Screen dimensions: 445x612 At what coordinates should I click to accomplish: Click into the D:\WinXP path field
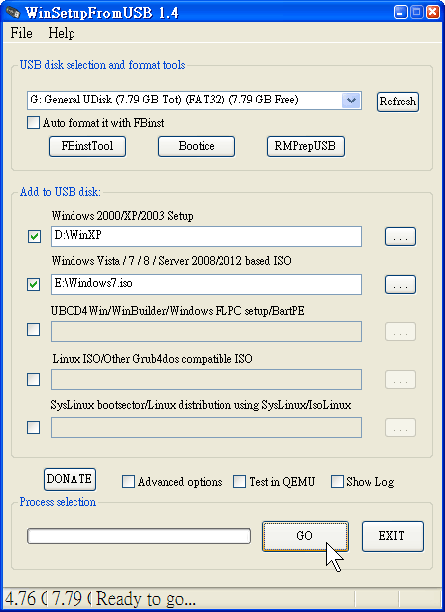click(206, 236)
